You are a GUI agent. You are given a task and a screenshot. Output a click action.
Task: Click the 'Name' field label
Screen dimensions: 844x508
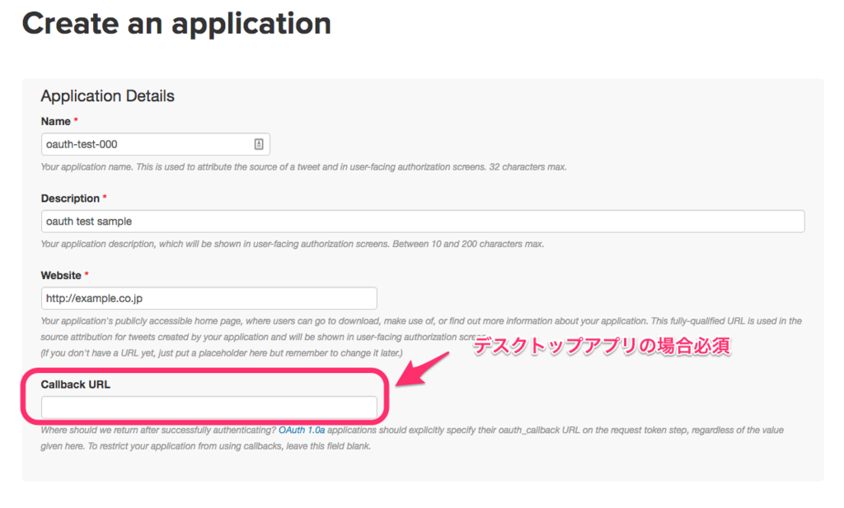coord(56,122)
